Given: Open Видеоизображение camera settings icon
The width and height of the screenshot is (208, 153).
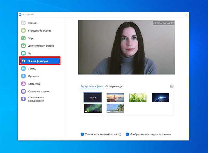Looking at the screenshot, I should (x=23, y=30).
